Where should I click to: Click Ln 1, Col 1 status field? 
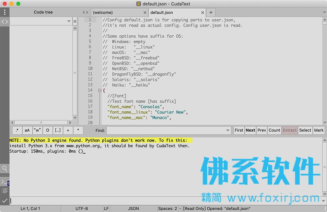point(30,208)
